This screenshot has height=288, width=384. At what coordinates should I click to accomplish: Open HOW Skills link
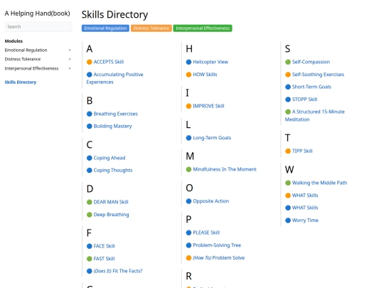click(205, 75)
